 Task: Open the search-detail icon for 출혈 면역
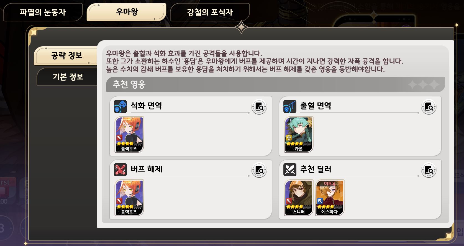point(429,107)
